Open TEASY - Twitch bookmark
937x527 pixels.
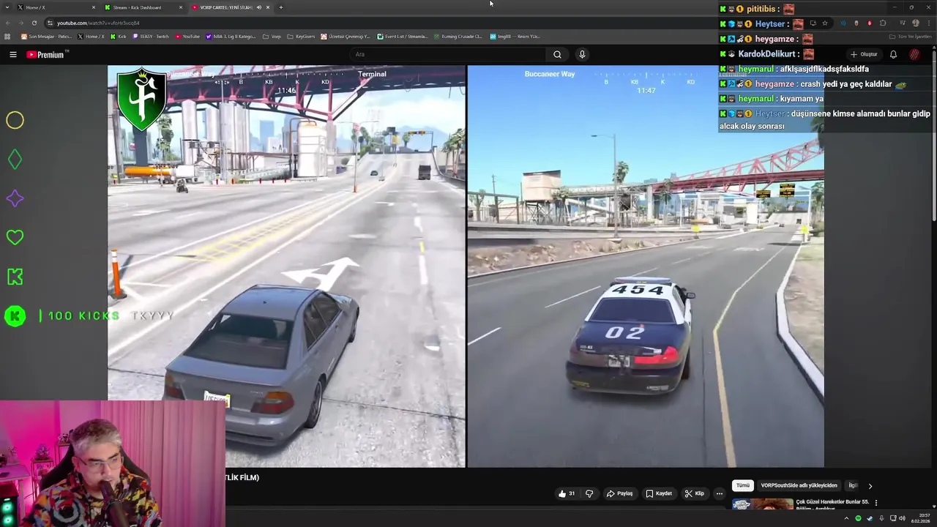coord(152,36)
